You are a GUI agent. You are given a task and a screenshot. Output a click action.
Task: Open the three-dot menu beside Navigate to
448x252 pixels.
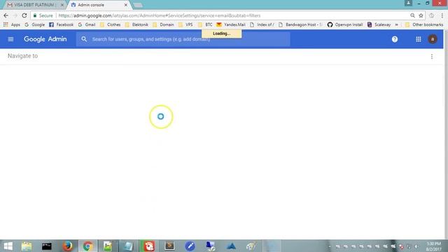(x=432, y=57)
